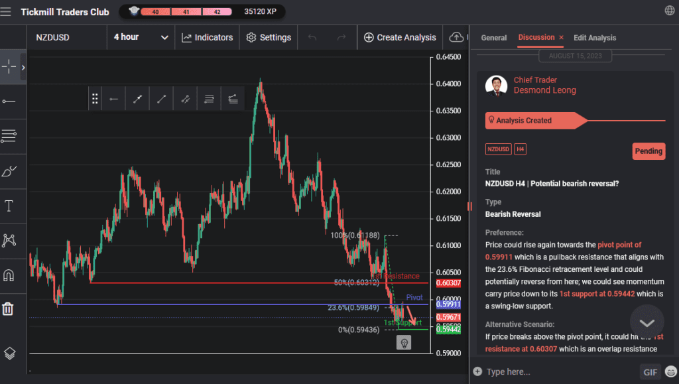679x384 pixels.
Task: Click the redo arrow
Action: [x=341, y=38]
